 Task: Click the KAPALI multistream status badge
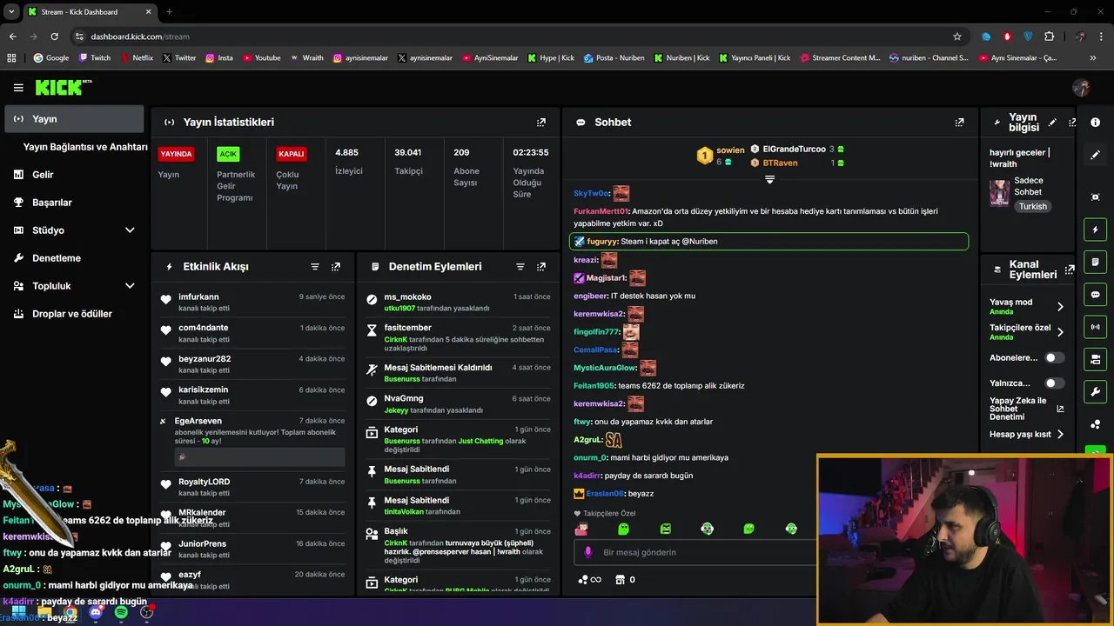[x=291, y=154]
